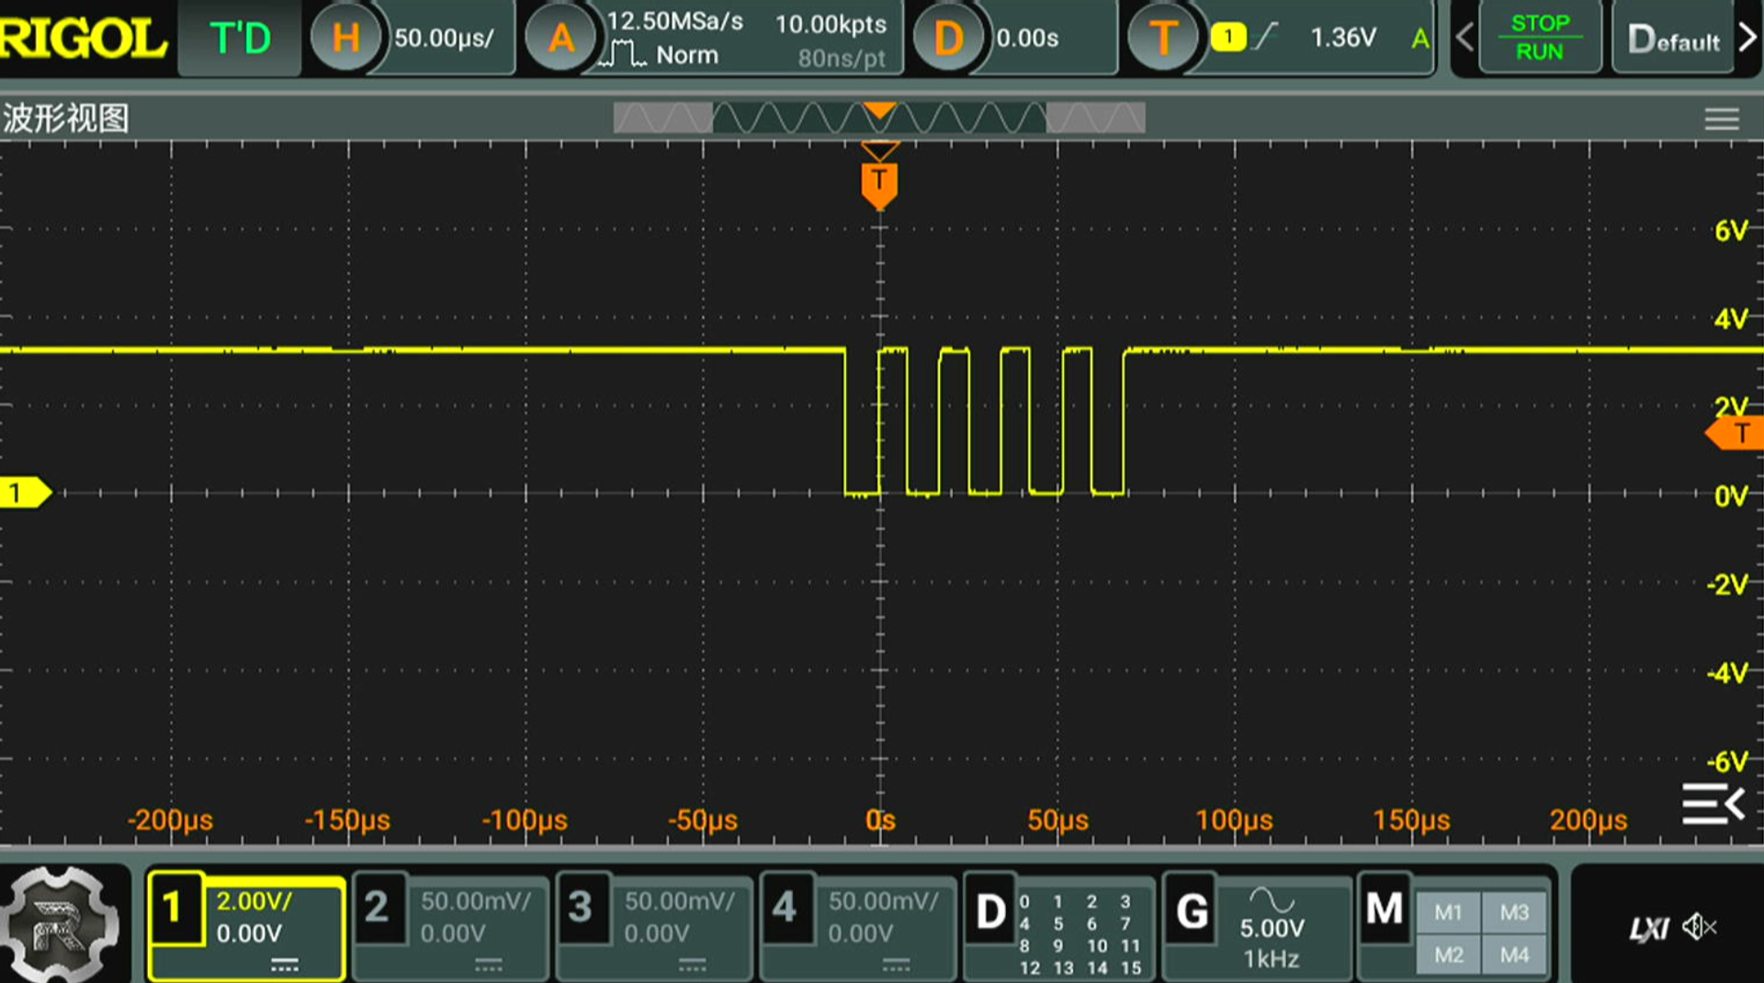Toggle channel 4
The image size is (1764, 983).
pos(786,909)
